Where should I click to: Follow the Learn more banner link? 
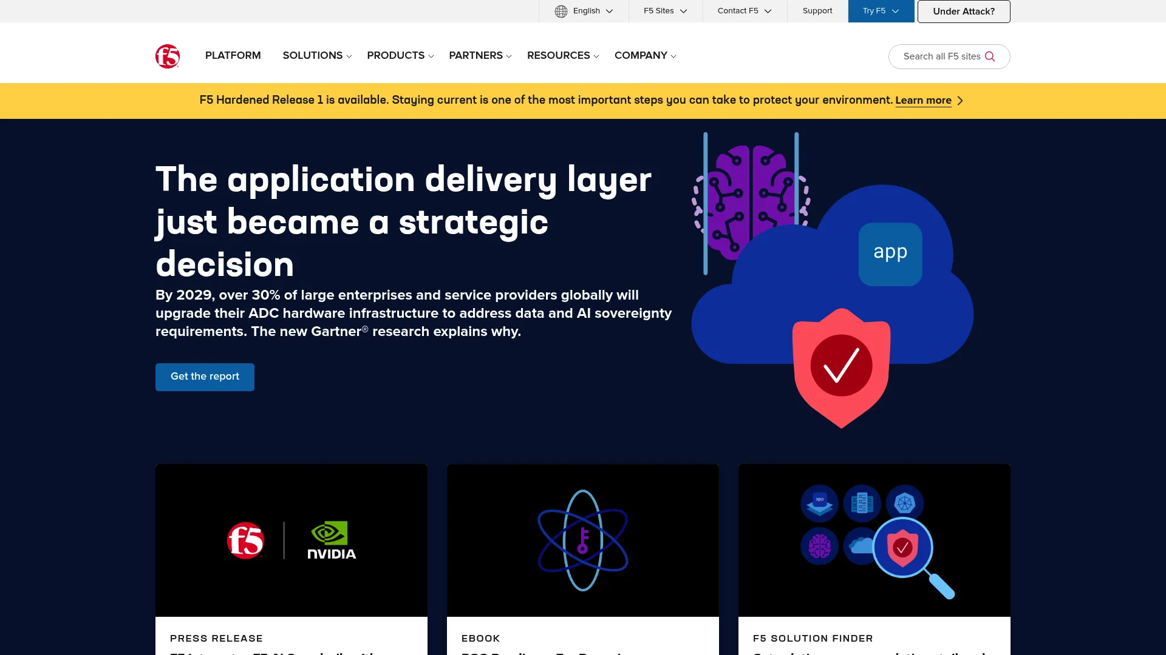(x=923, y=101)
